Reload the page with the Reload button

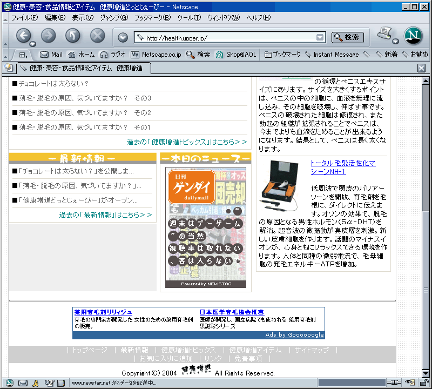point(73,36)
